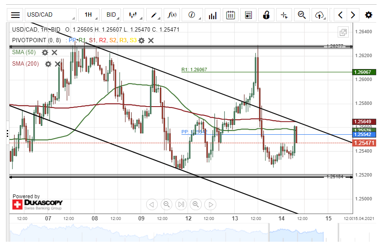The image size is (377, 246).
Task: Click the SMA (50) label
Action: click(x=24, y=52)
